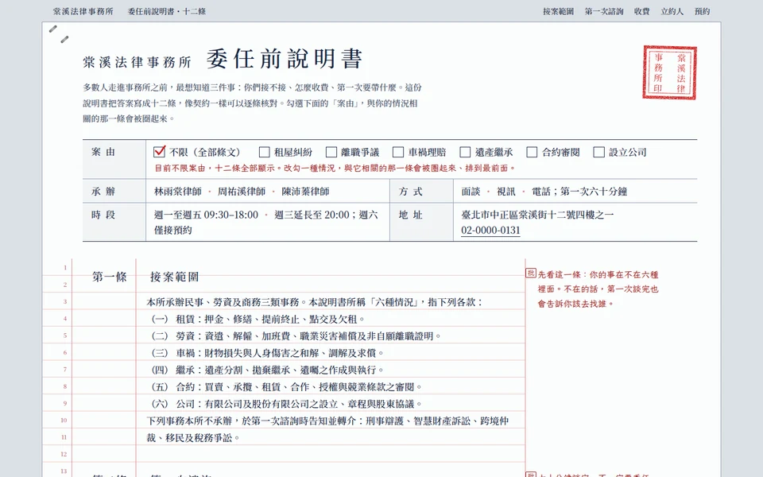The width and height of the screenshot is (763, 477).
Task: Click address 臺北市中正區棠溪街十二號四樓之一
Action: pyautogui.click(x=537, y=215)
